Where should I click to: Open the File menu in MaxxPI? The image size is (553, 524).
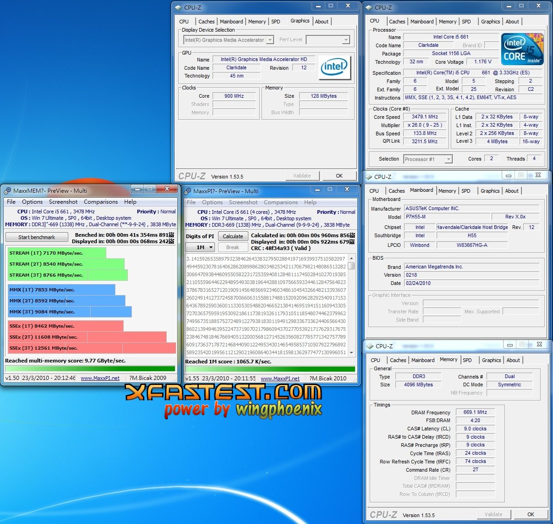192,202
